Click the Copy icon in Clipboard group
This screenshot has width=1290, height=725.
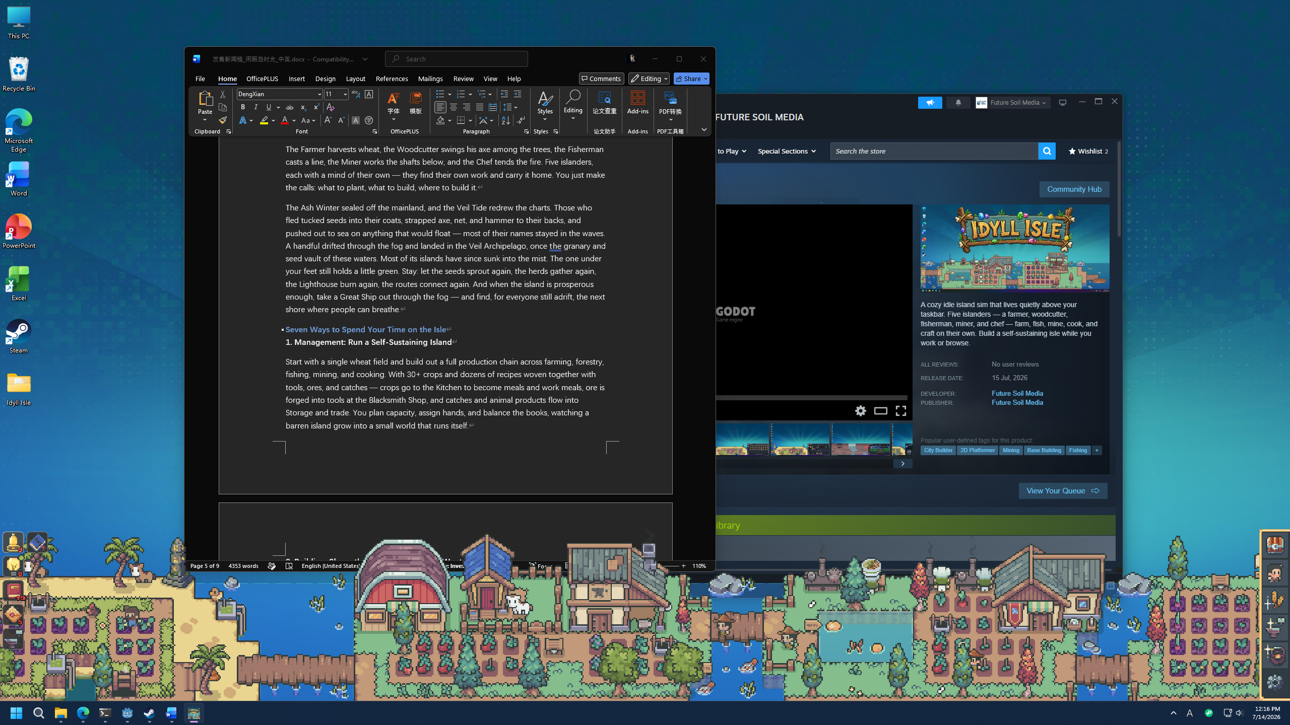[x=222, y=107]
